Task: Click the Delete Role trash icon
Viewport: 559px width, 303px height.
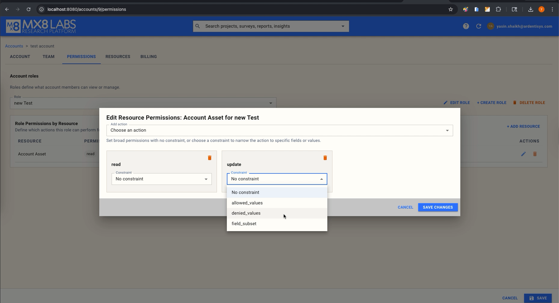Action: pyautogui.click(x=515, y=103)
